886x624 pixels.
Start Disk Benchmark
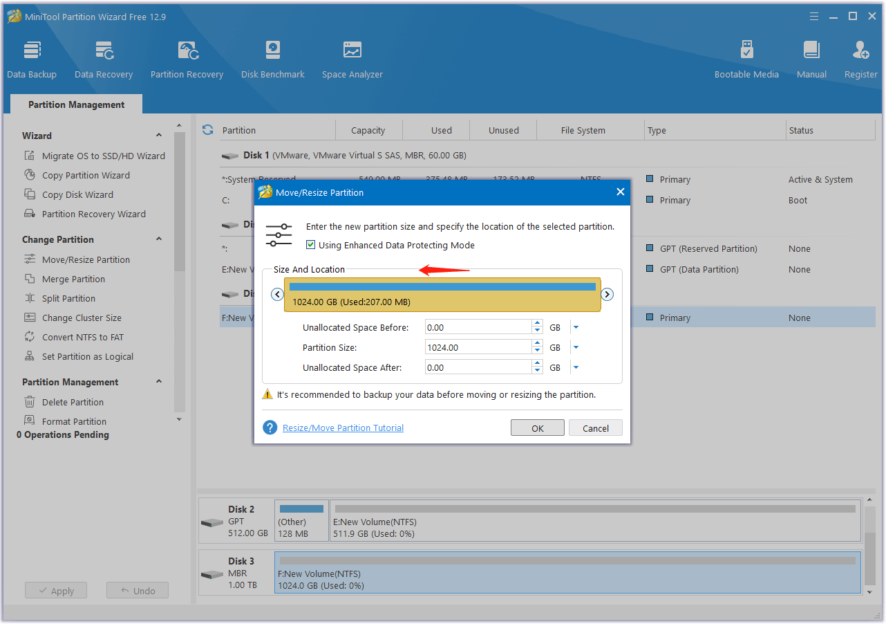pyautogui.click(x=273, y=59)
